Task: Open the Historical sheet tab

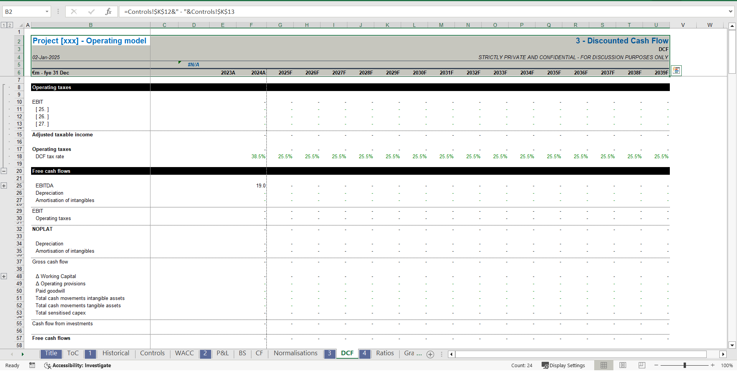Action: point(116,353)
